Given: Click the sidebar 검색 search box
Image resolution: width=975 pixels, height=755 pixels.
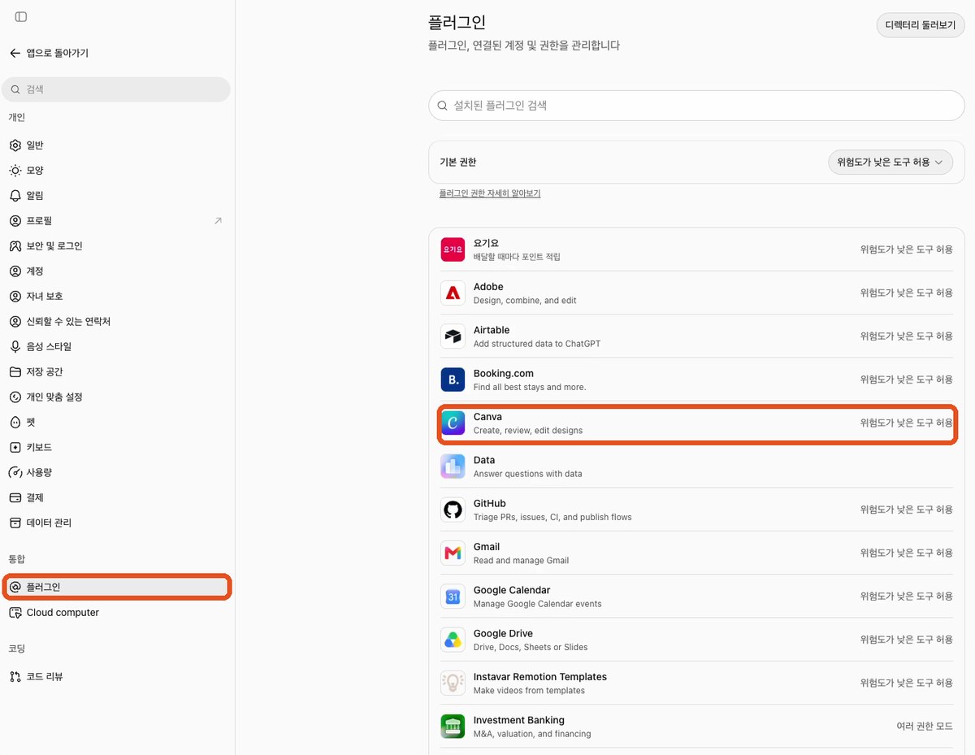Looking at the screenshot, I should 116,89.
